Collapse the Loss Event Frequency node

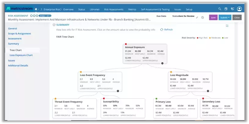point(118,91)
